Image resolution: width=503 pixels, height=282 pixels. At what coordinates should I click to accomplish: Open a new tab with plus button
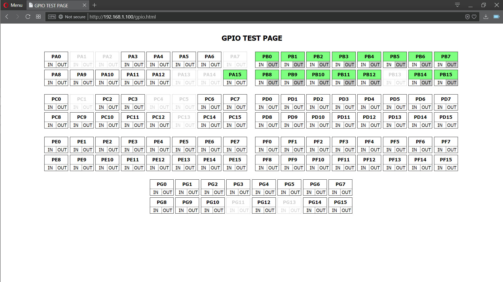click(95, 5)
